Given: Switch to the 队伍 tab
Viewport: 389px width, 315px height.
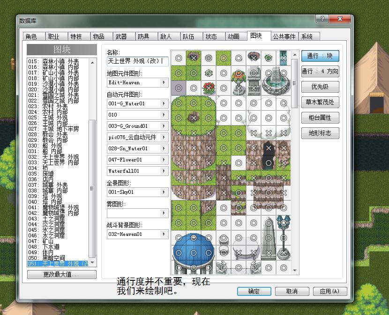Looking at the screenshot, I should point(191,37).
